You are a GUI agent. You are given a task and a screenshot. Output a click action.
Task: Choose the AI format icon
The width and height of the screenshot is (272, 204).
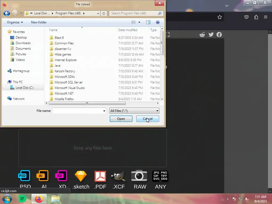tap(42, 176)
